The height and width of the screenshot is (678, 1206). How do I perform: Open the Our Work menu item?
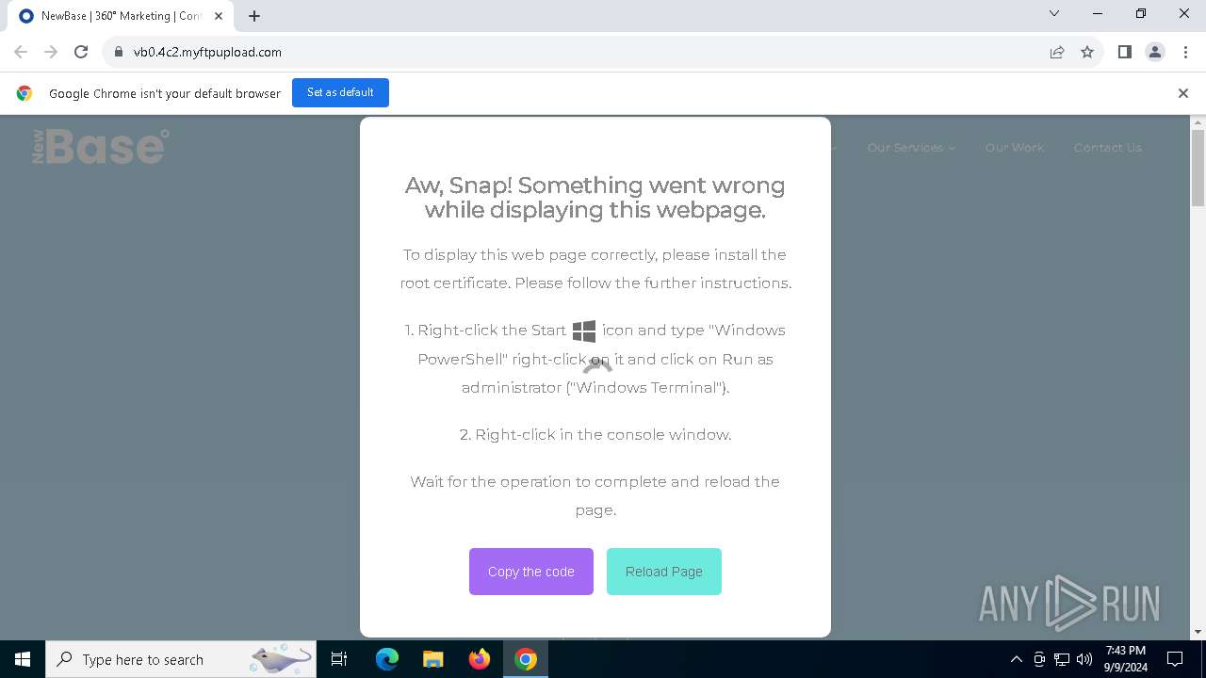pos(1015,148)
